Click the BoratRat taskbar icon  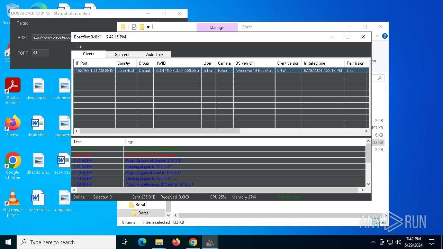pyautogui.click(x=210, y=242)
